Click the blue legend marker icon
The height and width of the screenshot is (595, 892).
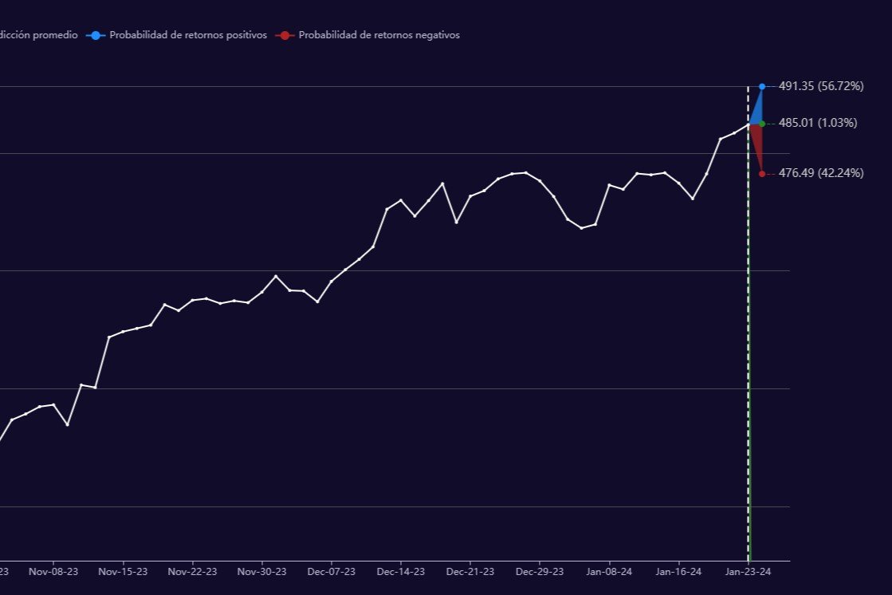click(96, 35)
